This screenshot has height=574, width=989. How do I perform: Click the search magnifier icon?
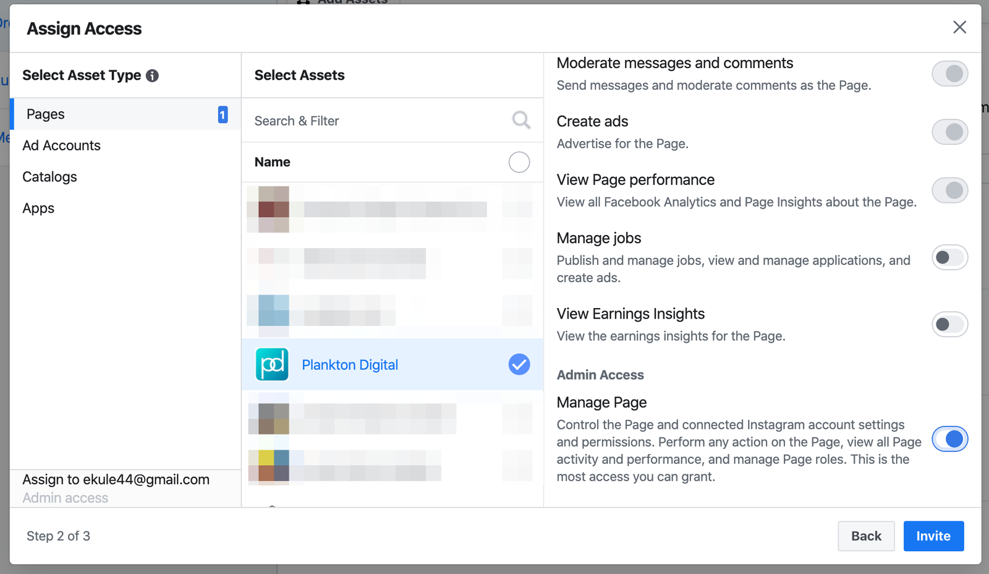point(521,120)
